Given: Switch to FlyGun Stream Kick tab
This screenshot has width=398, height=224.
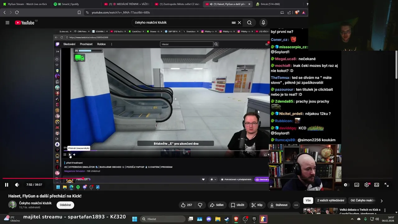Looking at the screenshot, I should 25,4.
